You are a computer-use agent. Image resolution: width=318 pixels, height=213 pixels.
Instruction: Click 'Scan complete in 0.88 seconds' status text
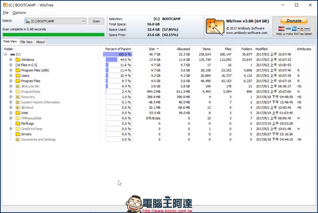(x=24, y=29)
